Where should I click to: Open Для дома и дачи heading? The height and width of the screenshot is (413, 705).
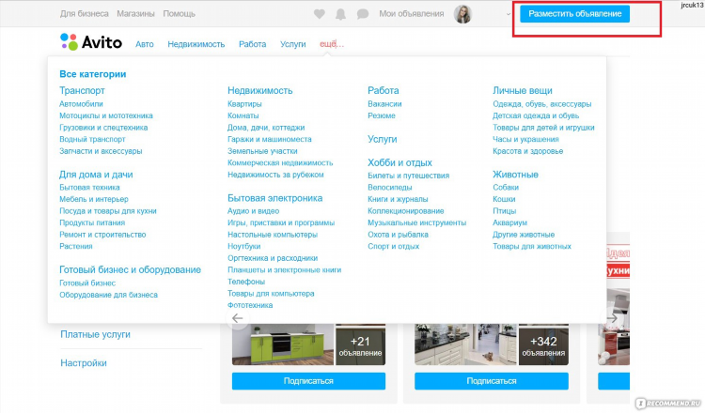click(96, 175)
